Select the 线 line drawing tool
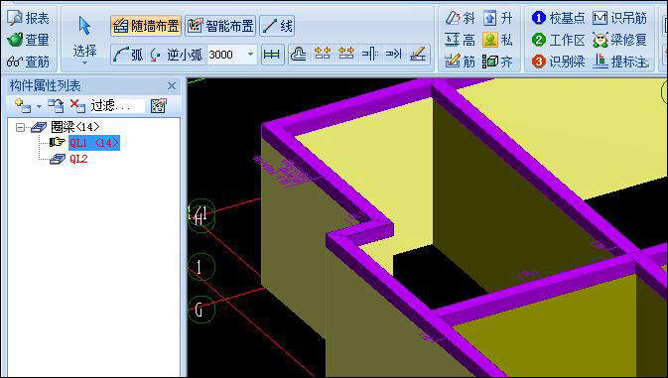This screenshot has height=378, width=668. (x=277, y=26)
